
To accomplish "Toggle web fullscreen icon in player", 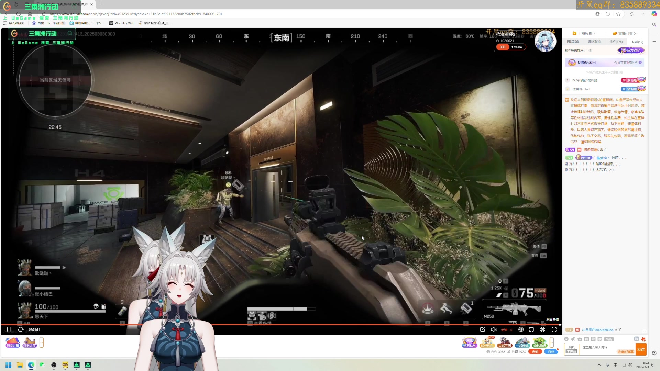I will tap(543, 329).
